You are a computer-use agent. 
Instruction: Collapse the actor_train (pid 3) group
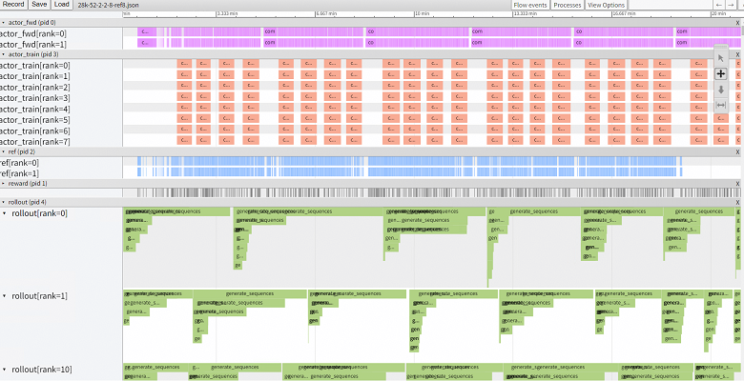tap(4, 54)
